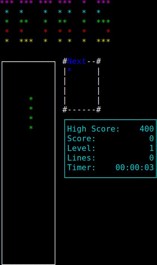
Task: Click the current Score value 0
Action: click(x=151, y=139)
